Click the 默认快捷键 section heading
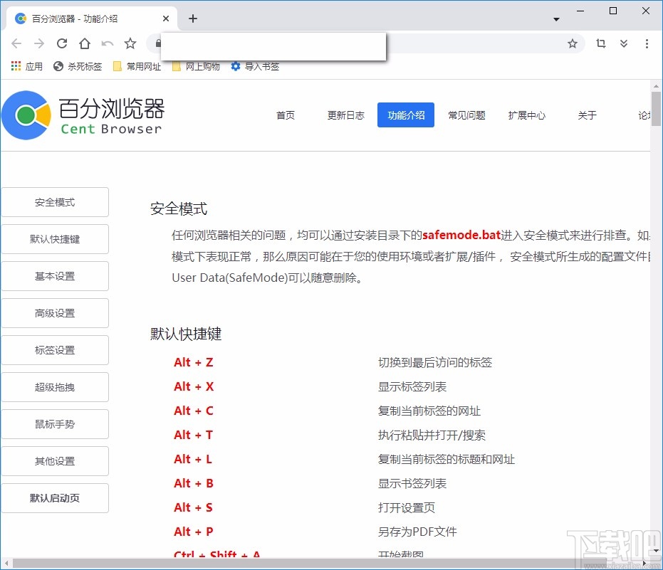This screenshot has width=663, height=570. [186, 334]
